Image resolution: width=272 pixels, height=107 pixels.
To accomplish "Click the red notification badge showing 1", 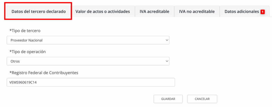I will coord(262,12).
